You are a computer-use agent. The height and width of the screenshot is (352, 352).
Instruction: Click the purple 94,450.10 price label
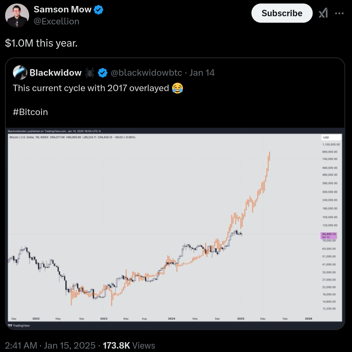(329, 235)
